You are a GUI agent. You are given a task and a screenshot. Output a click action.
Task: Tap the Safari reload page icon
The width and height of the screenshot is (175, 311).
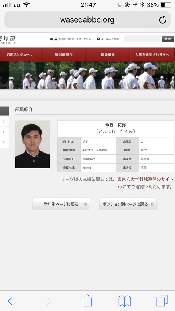pos(163,20)
